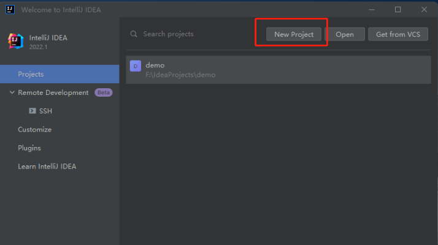Click the demo project's D icon
The width and height of the screenshot is (438, 245).
[136, 66]
